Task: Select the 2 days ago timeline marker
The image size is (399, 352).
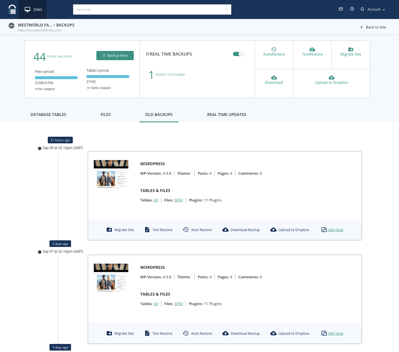Action: pyautogui.click(x=60, y=244)
